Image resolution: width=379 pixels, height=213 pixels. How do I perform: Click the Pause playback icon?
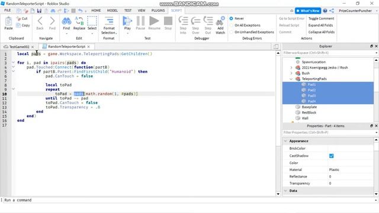click(140, 21)
